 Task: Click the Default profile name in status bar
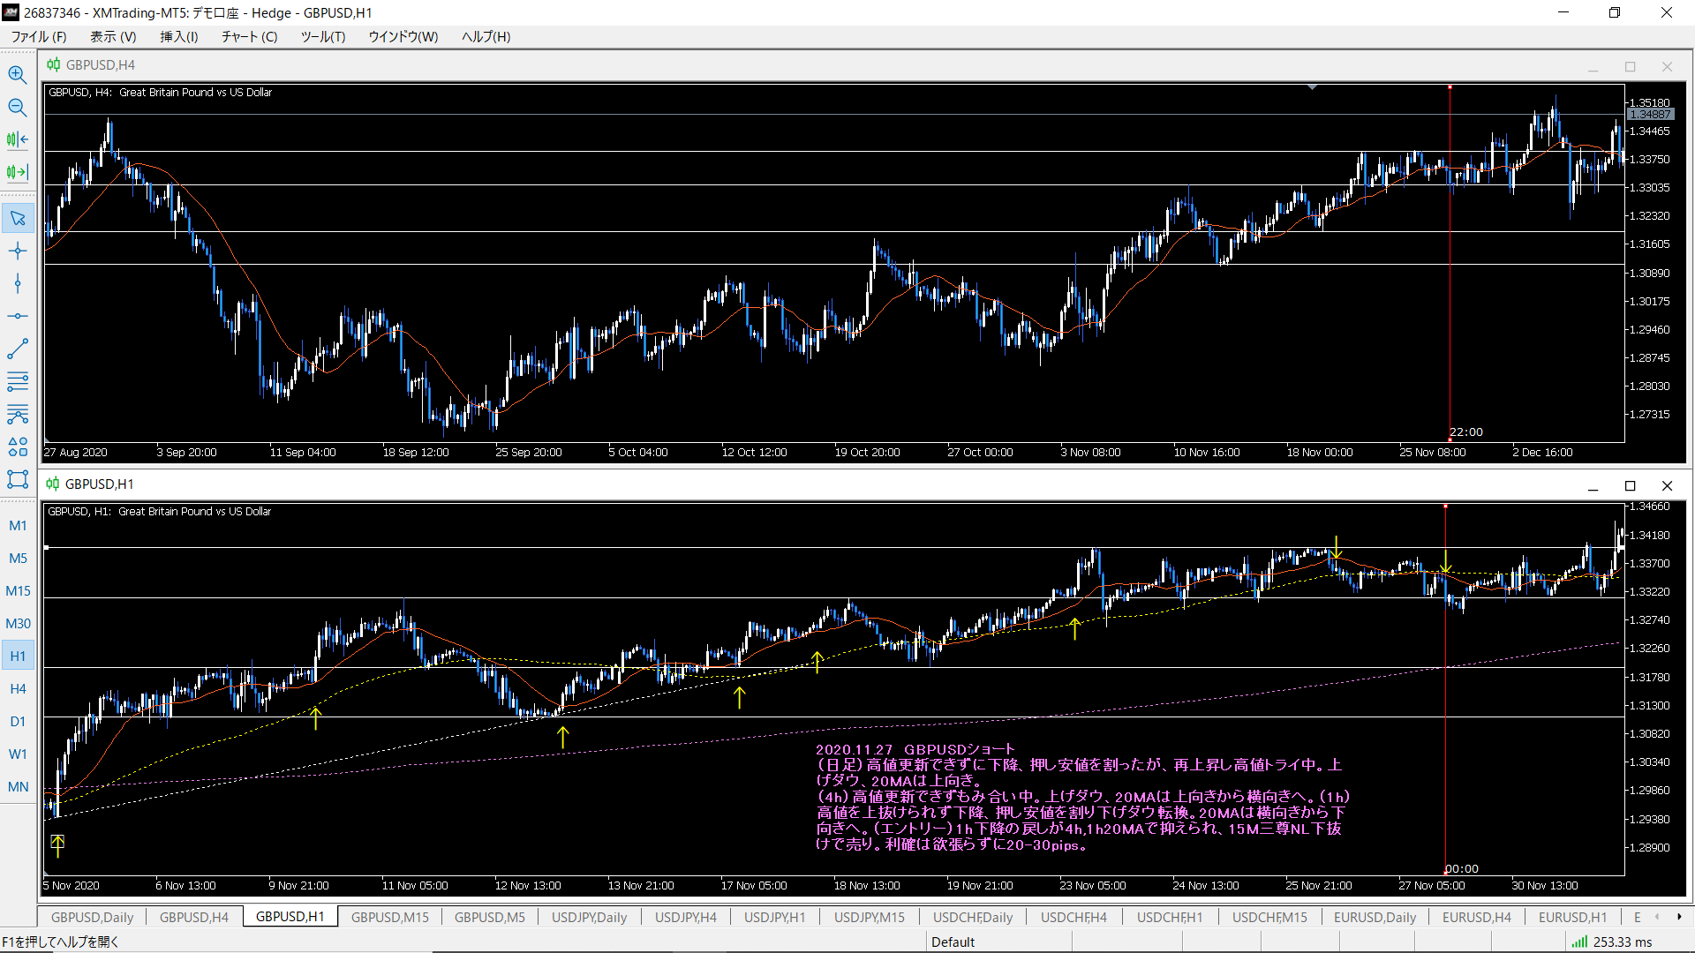tap(953, 942)
